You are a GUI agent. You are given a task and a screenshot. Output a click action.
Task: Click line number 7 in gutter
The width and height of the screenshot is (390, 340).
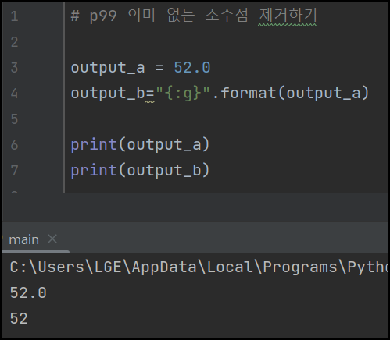coord(15,171)
